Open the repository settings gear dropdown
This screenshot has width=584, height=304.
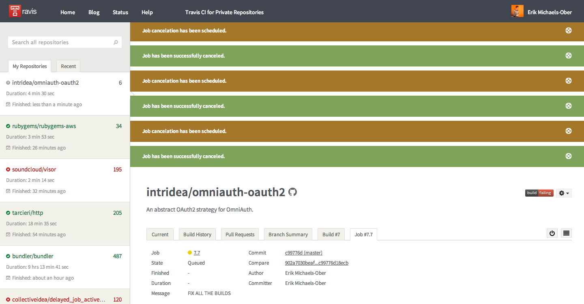pyautogui.click(x=564, y=193)
